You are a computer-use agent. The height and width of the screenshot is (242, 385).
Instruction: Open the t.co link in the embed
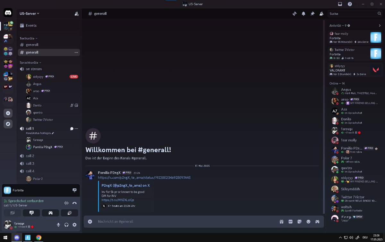coord(118,200)
